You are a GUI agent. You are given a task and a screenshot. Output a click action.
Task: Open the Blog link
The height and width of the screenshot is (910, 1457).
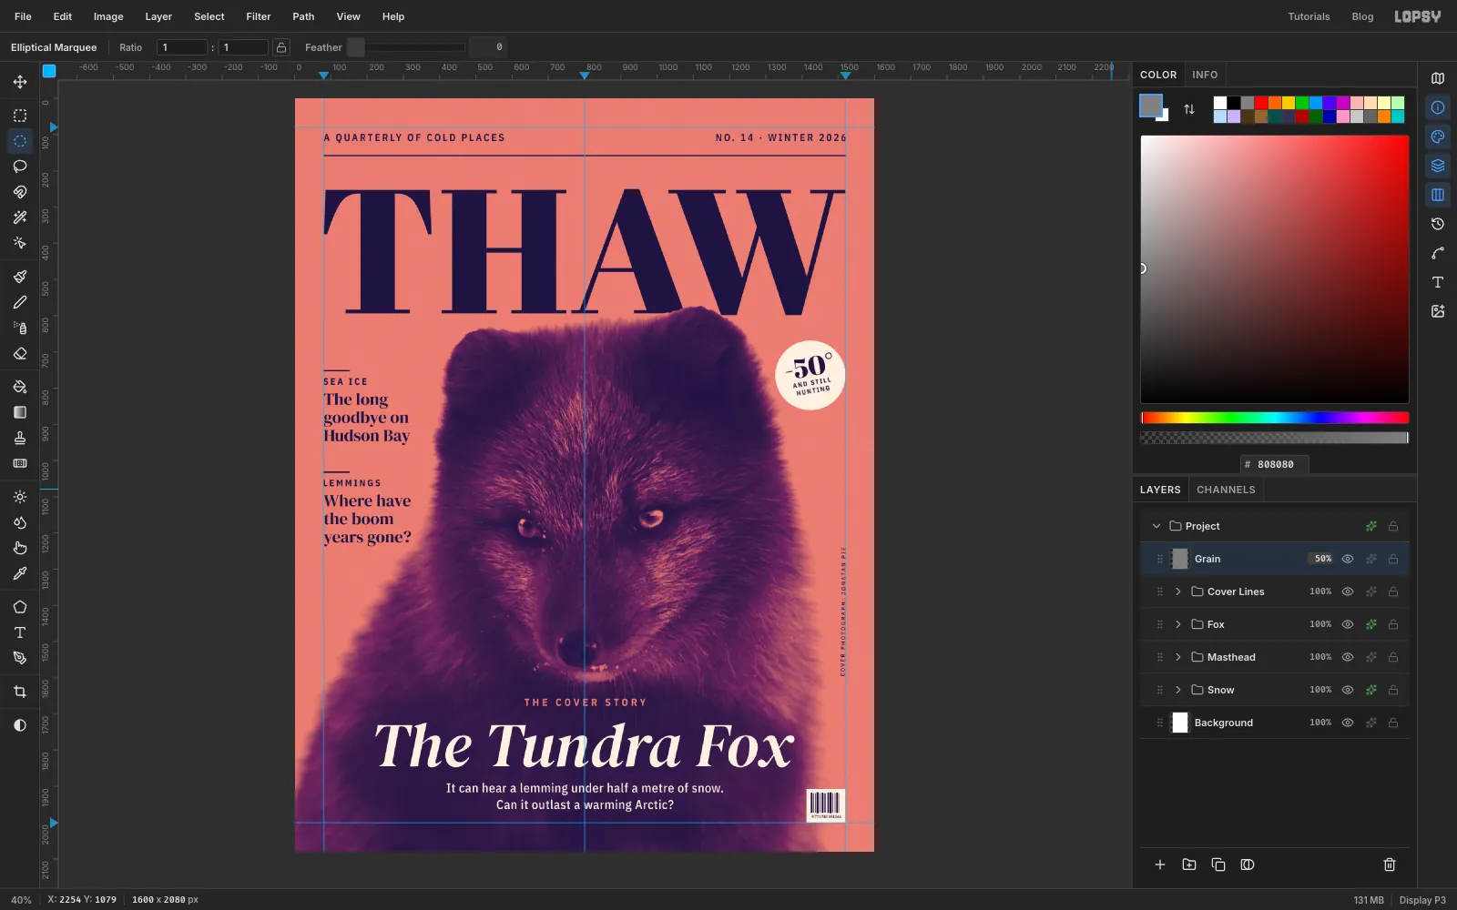click(1362, 16)
